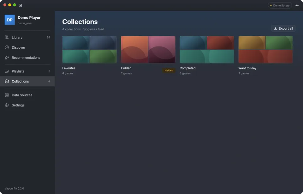The width and height of the screenshot is (303, 194).
Task: Click the "3 games" label under Completed
Action: (185, 73)
